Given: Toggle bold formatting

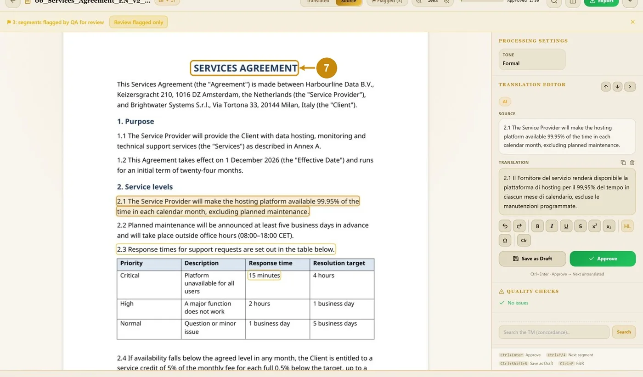Looking at the screenshot, I should 537,226.
